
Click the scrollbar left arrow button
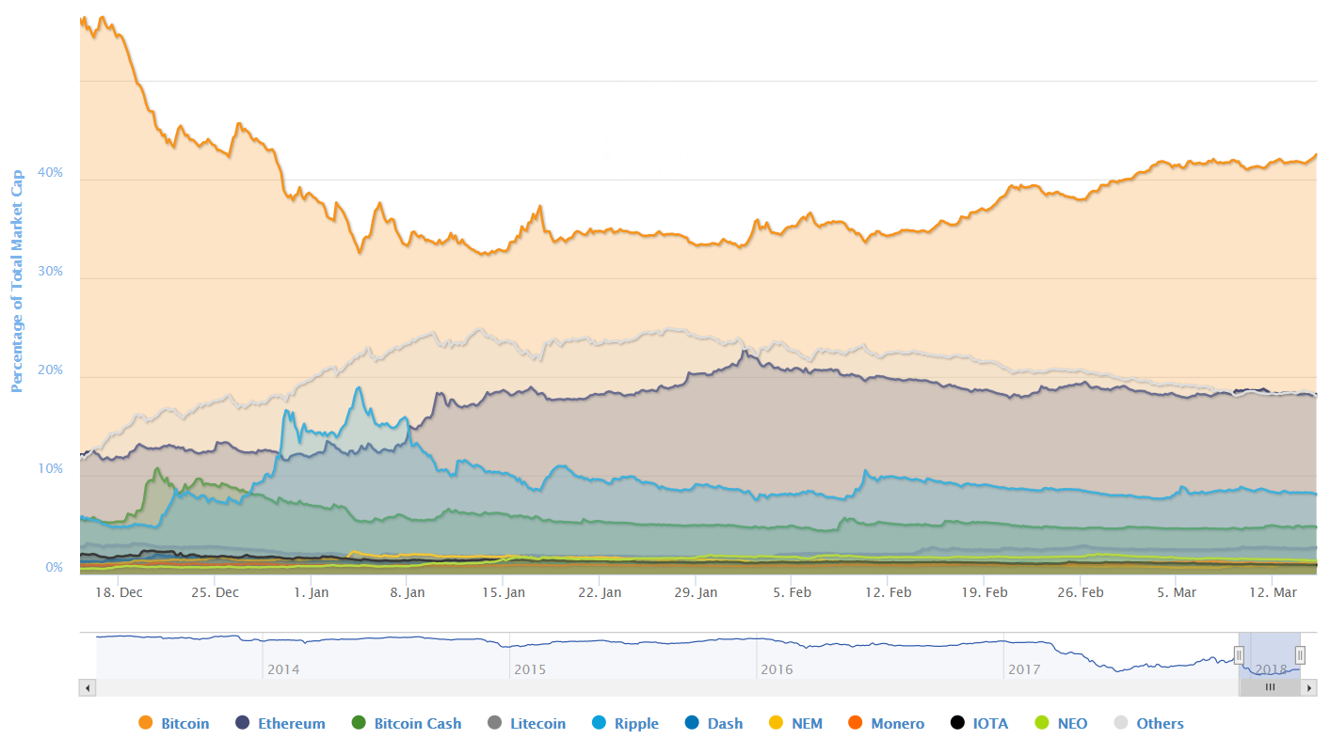click(88, 687)
